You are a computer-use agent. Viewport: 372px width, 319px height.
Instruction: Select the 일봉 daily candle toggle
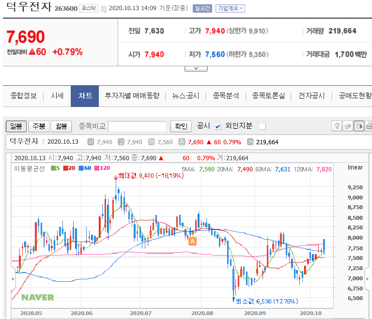click(16, 126)
